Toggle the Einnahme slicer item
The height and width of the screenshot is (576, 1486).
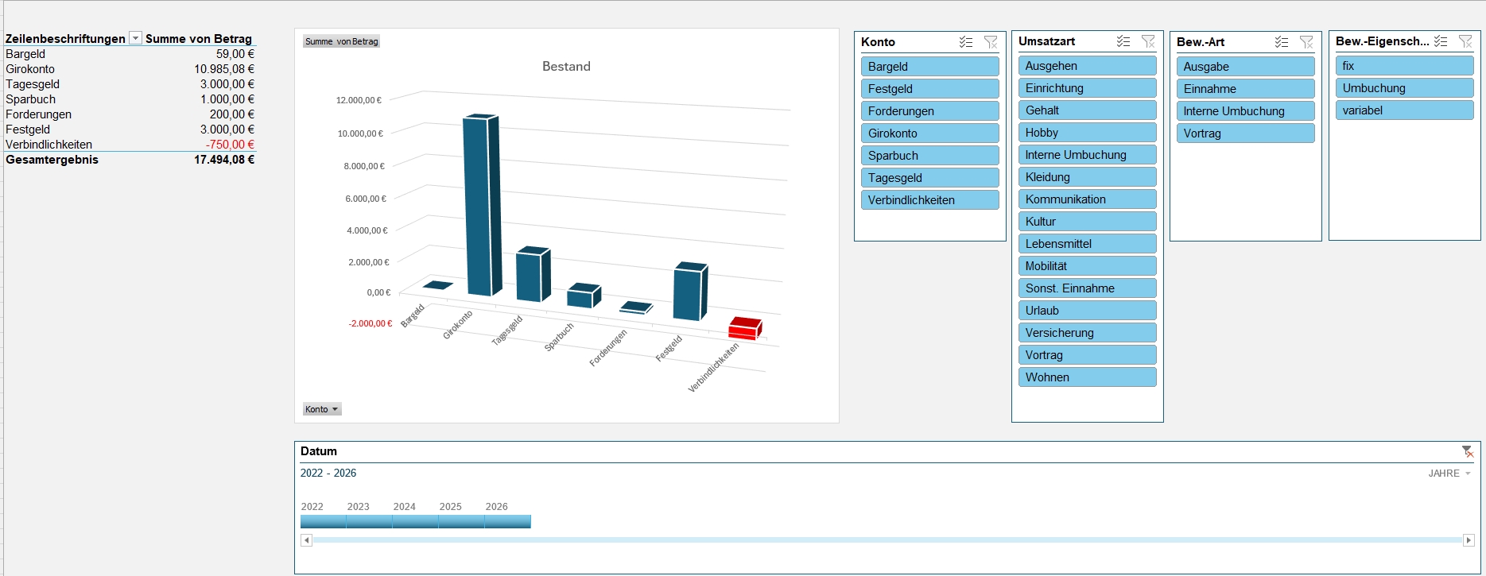tap(1245, 89)
